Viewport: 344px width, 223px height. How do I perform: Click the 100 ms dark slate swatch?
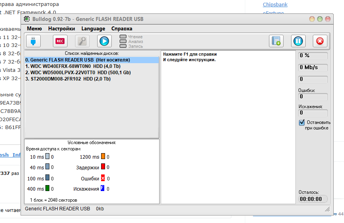[x=47, y=177]
